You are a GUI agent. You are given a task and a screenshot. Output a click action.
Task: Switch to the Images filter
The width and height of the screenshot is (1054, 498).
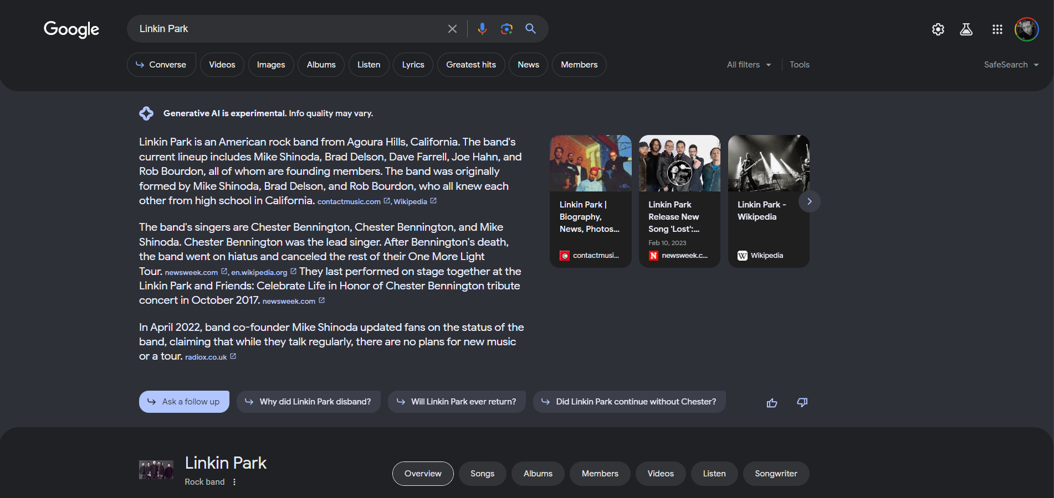(x=271, y=65)
